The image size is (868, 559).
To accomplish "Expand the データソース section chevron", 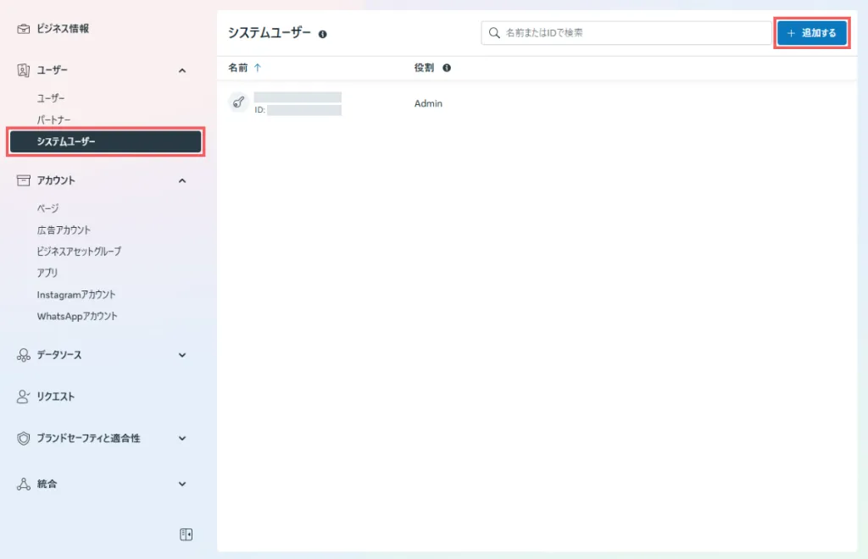I will click(182, 356).
